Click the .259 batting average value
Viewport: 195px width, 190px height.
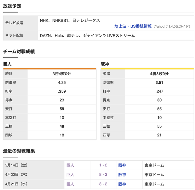coord(62,91)
